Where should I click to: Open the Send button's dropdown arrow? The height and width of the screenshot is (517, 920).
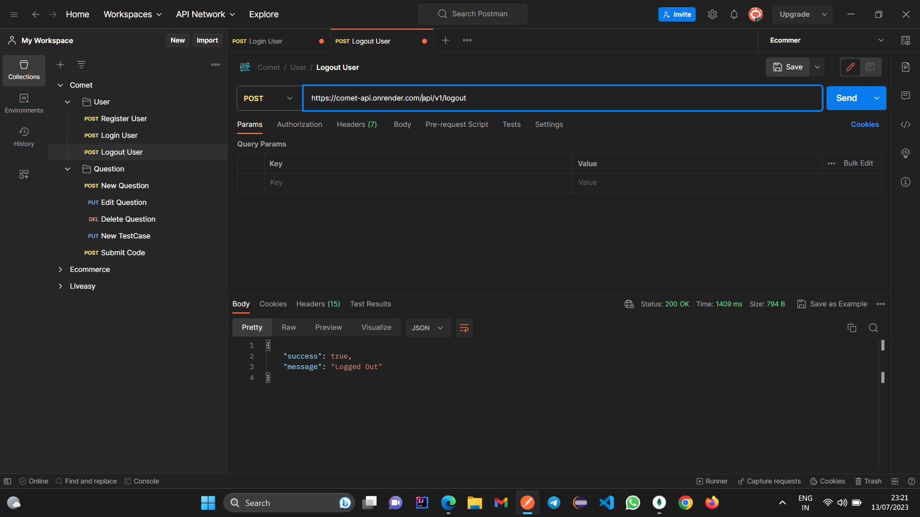877,98
